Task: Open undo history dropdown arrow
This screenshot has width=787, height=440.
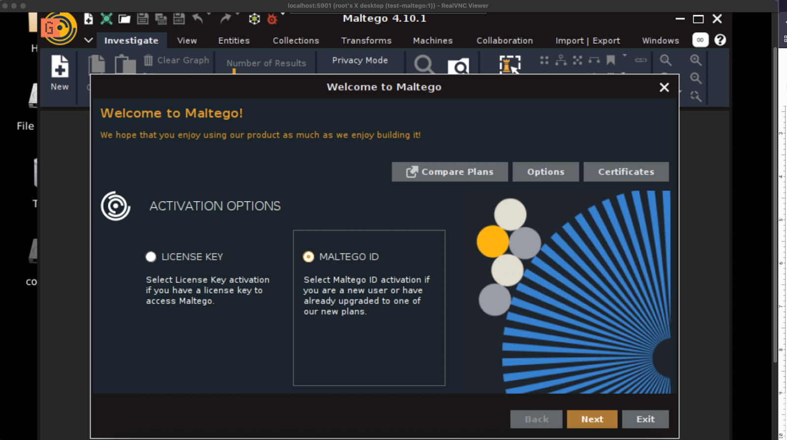Action: [209, 14]
